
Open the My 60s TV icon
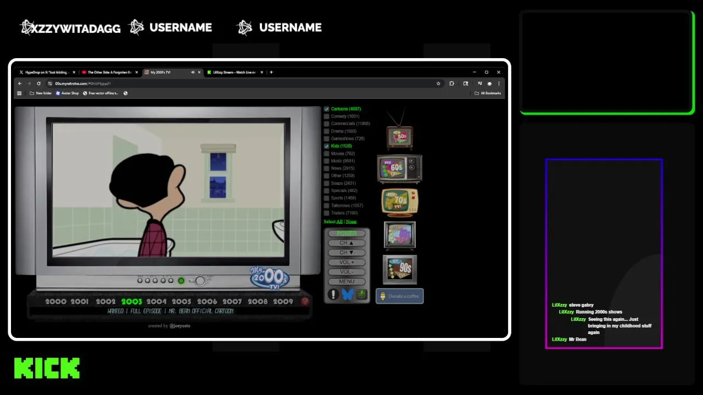[399, 168]
